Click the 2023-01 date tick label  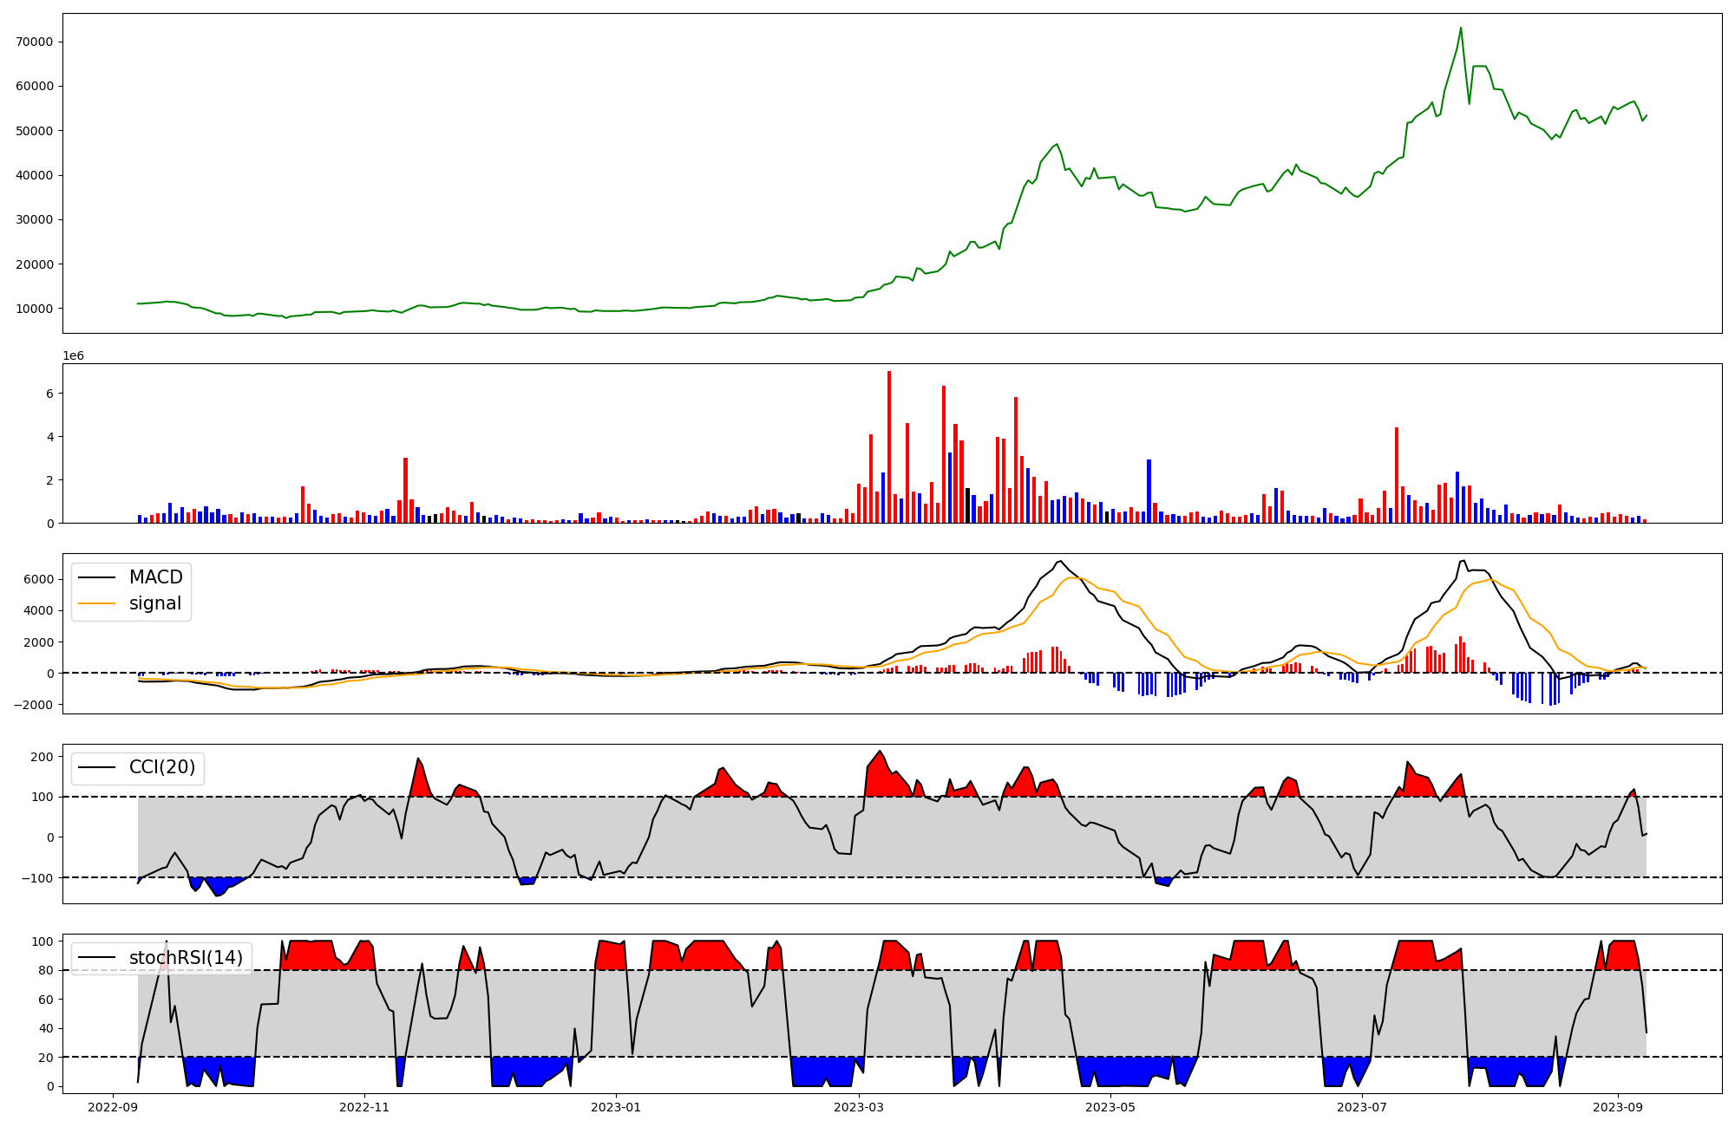point(616,1107)
